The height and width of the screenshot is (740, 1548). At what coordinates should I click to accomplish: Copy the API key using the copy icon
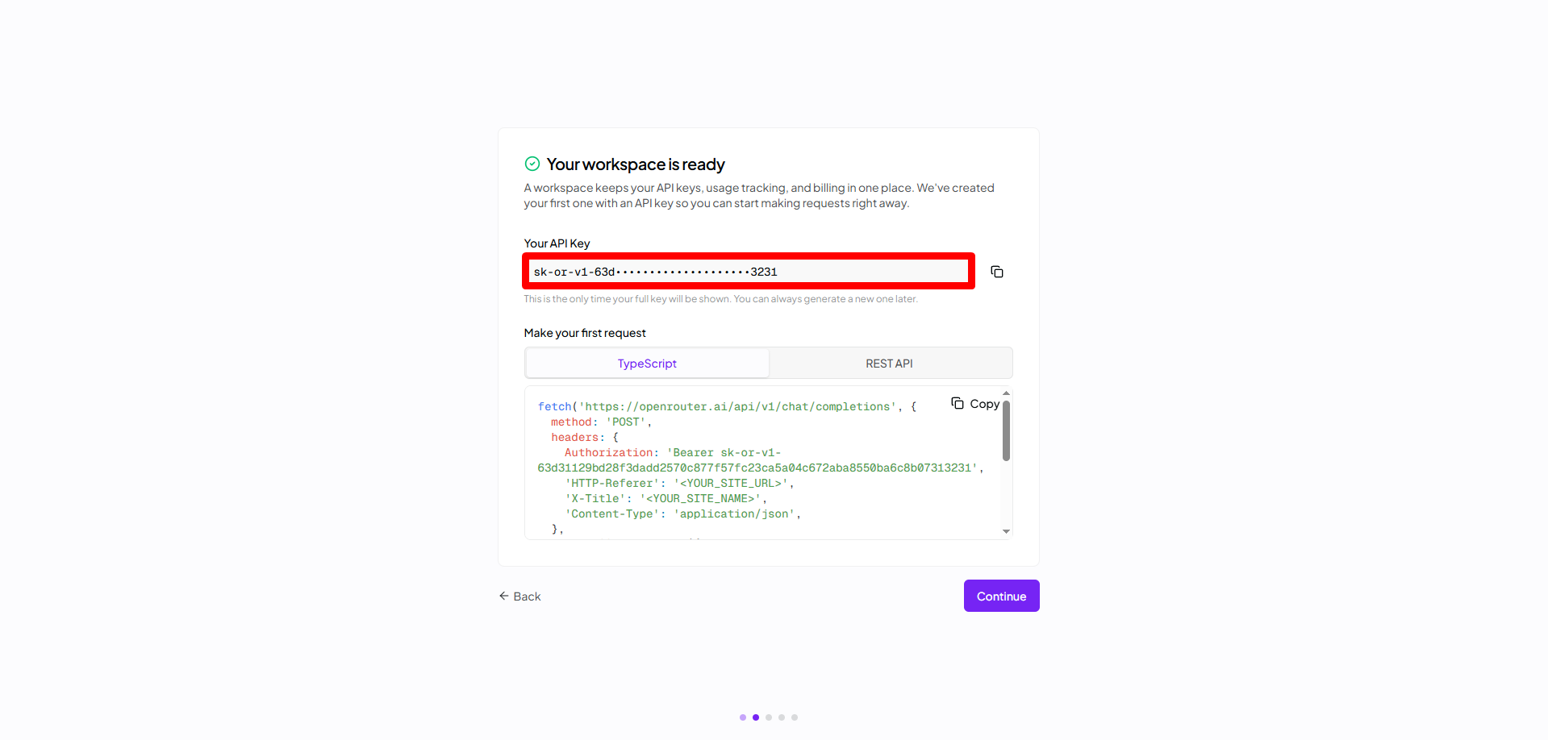997,272
